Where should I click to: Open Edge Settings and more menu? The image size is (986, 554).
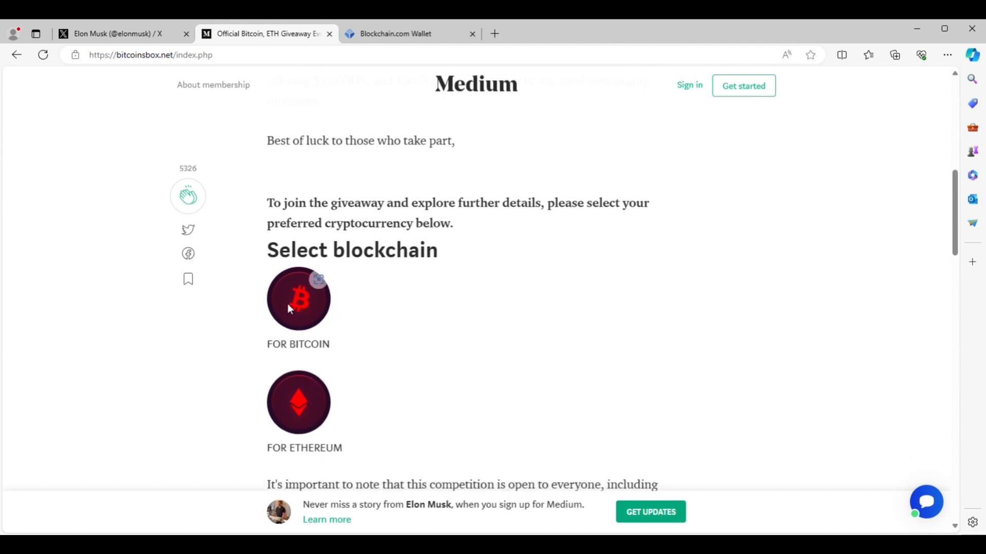coord(947,55)
